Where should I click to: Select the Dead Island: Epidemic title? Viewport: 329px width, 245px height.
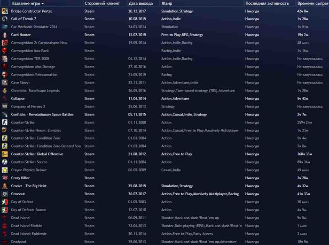point(29,234)
